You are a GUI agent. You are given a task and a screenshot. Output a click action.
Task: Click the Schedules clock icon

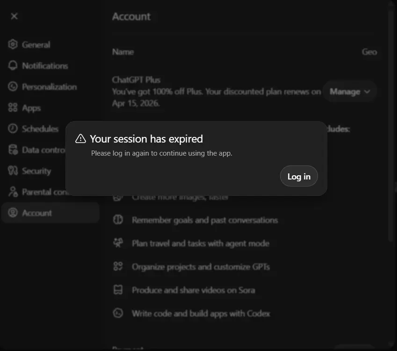(13, 129)
